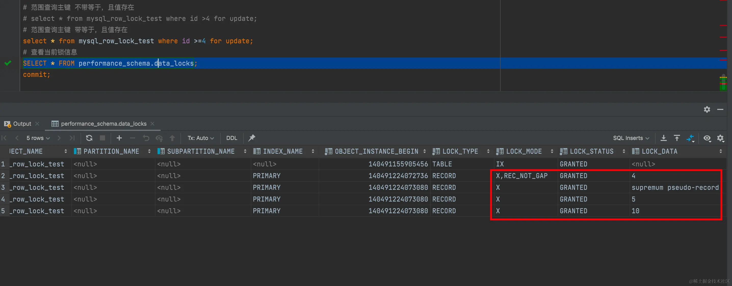
Task: Open the SQL Inserts extractor dropdown
Action: tap(631, 138)
